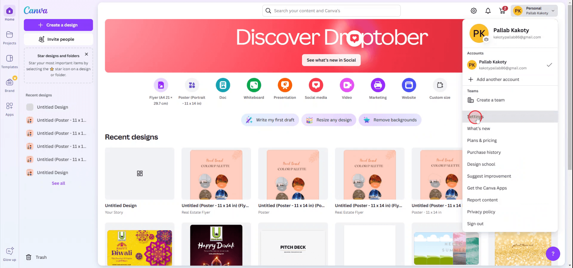
Task: Click See what's new in Social
Action: pos(331,60)
